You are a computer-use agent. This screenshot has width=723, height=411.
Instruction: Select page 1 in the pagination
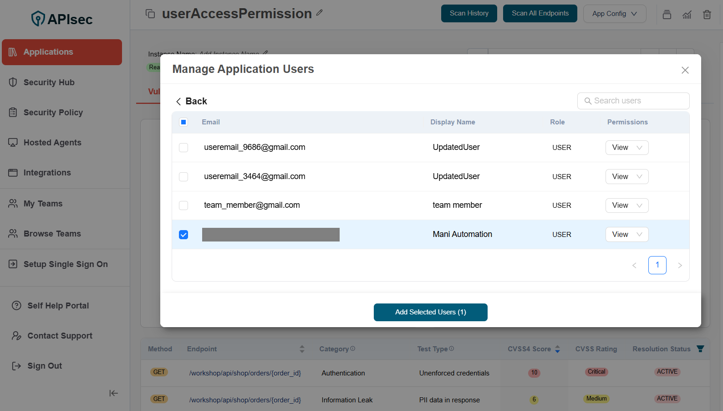(657, 265)
